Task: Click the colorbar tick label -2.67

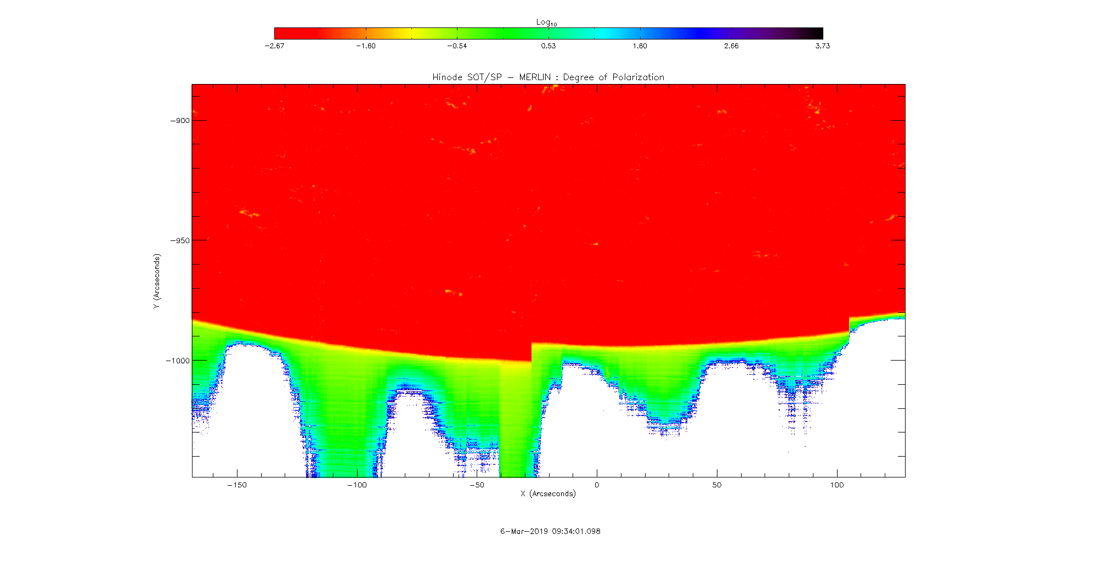Action: click(x=274, y=46)
